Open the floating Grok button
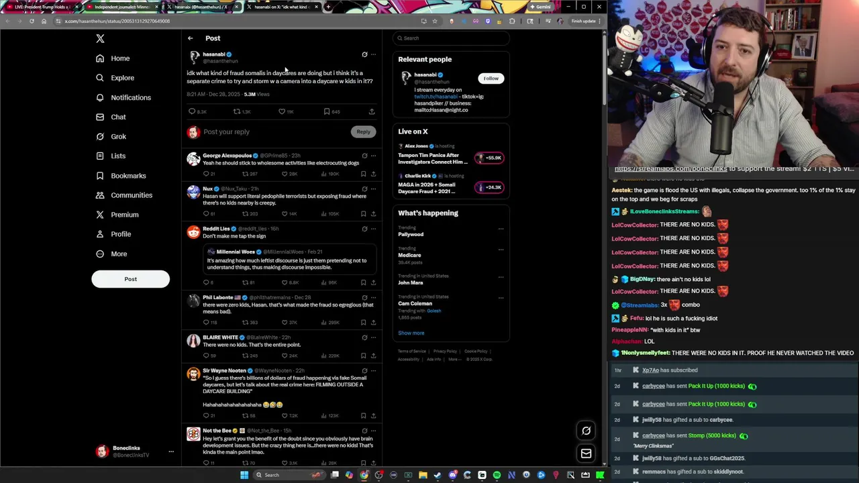The width and height of the screenshot is (859, 483). 586,431
